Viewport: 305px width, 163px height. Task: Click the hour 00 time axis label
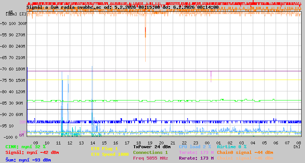pos(207,143)
